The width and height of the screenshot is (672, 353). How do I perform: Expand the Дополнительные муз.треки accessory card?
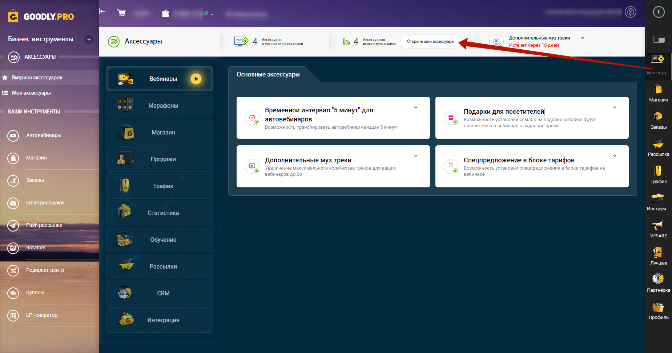(416, 156)
